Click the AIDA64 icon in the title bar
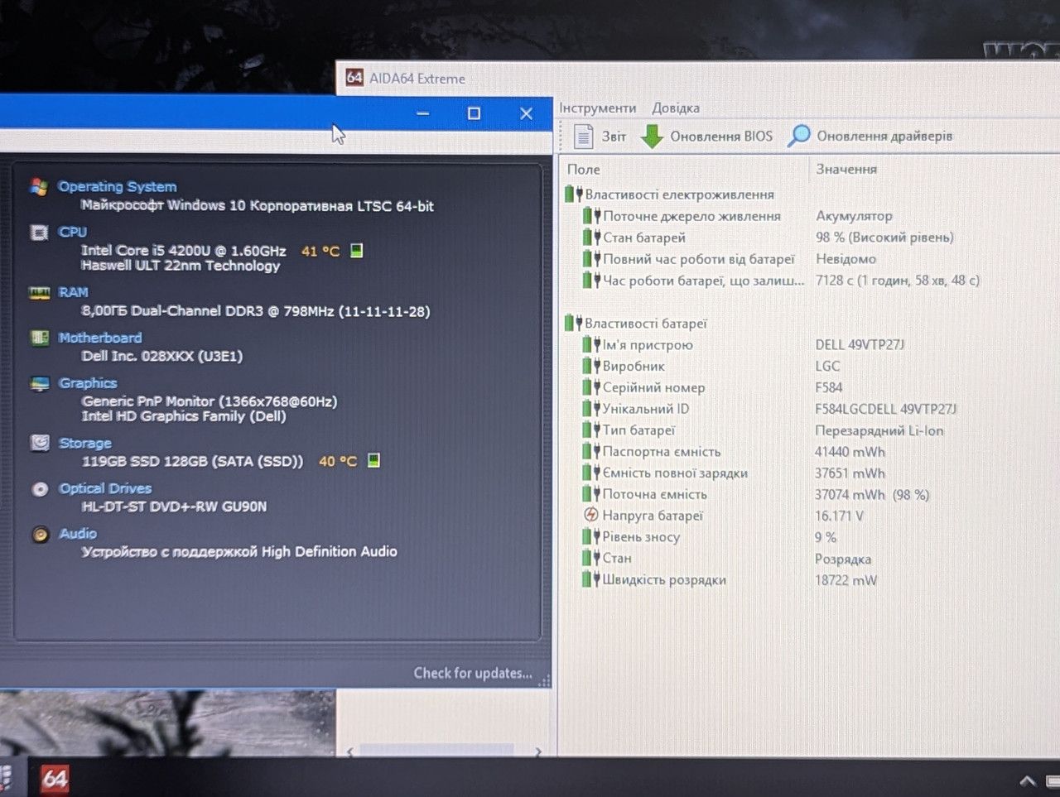1060x797 pixels. click(x=354, y=78)
